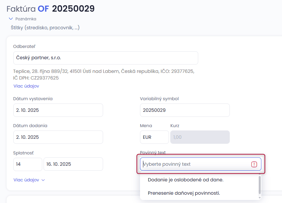Expand Viac údajov below Splatnosť
Viewport: 282px width, 203px height.
(26, 180)
